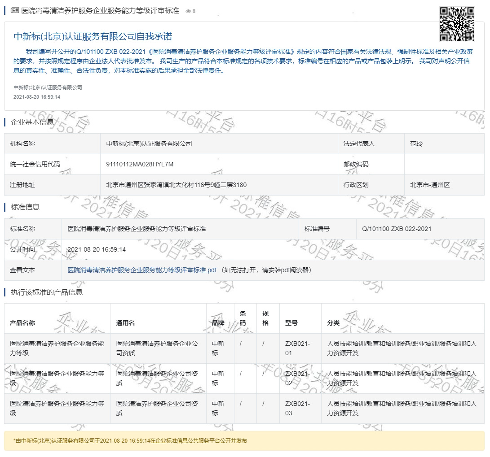This screenshot has width=490, height=457.
Task: Click the 企业基本信息 section heading
Action: pyautogui.click(x=32, y=122)
